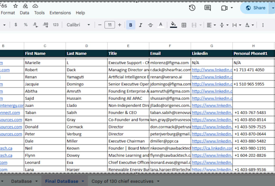275x186 pixels.
Task: Format cells as percent
Action: click(25, 25)
